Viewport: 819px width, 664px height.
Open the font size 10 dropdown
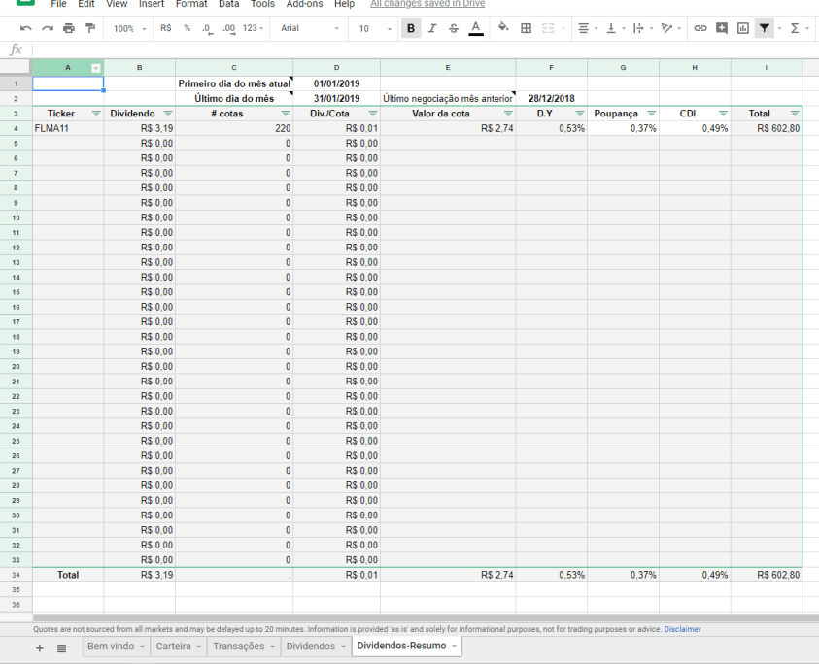pos(374,29)
